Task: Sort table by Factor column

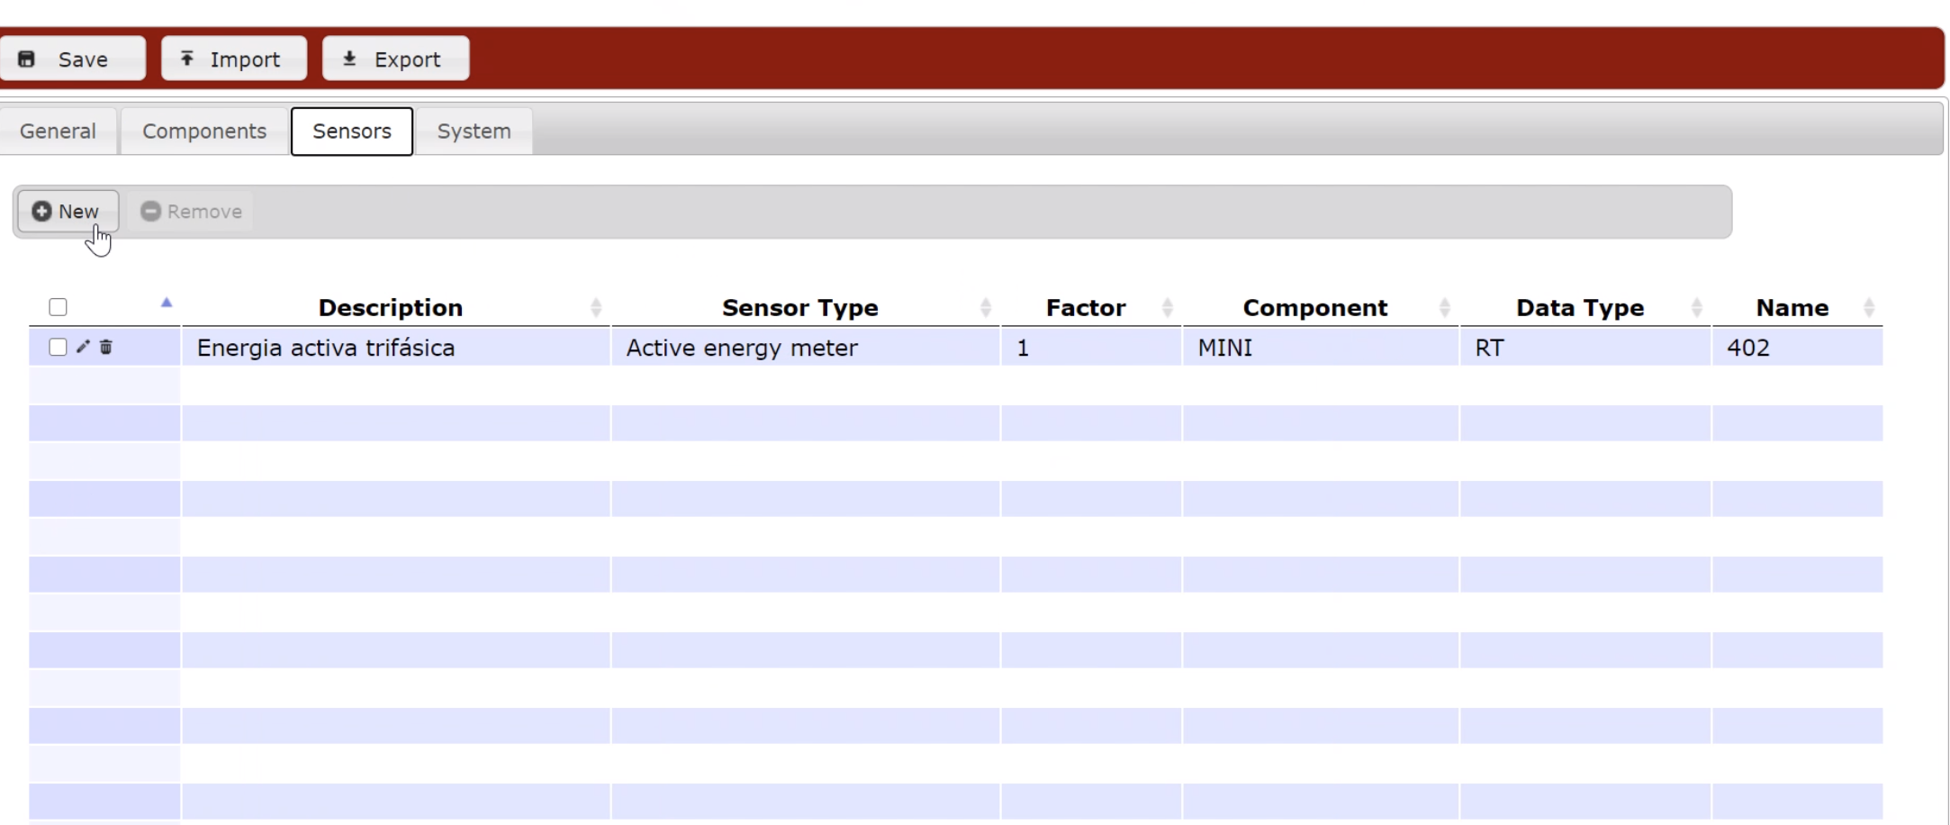Action: click(1091, 308)
